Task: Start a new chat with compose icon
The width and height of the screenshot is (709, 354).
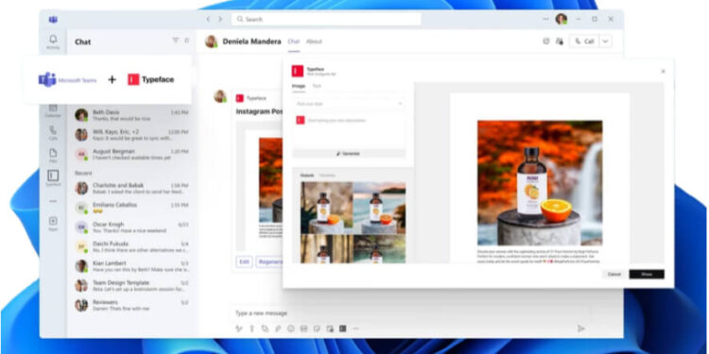Action: (x=187, y=41)
